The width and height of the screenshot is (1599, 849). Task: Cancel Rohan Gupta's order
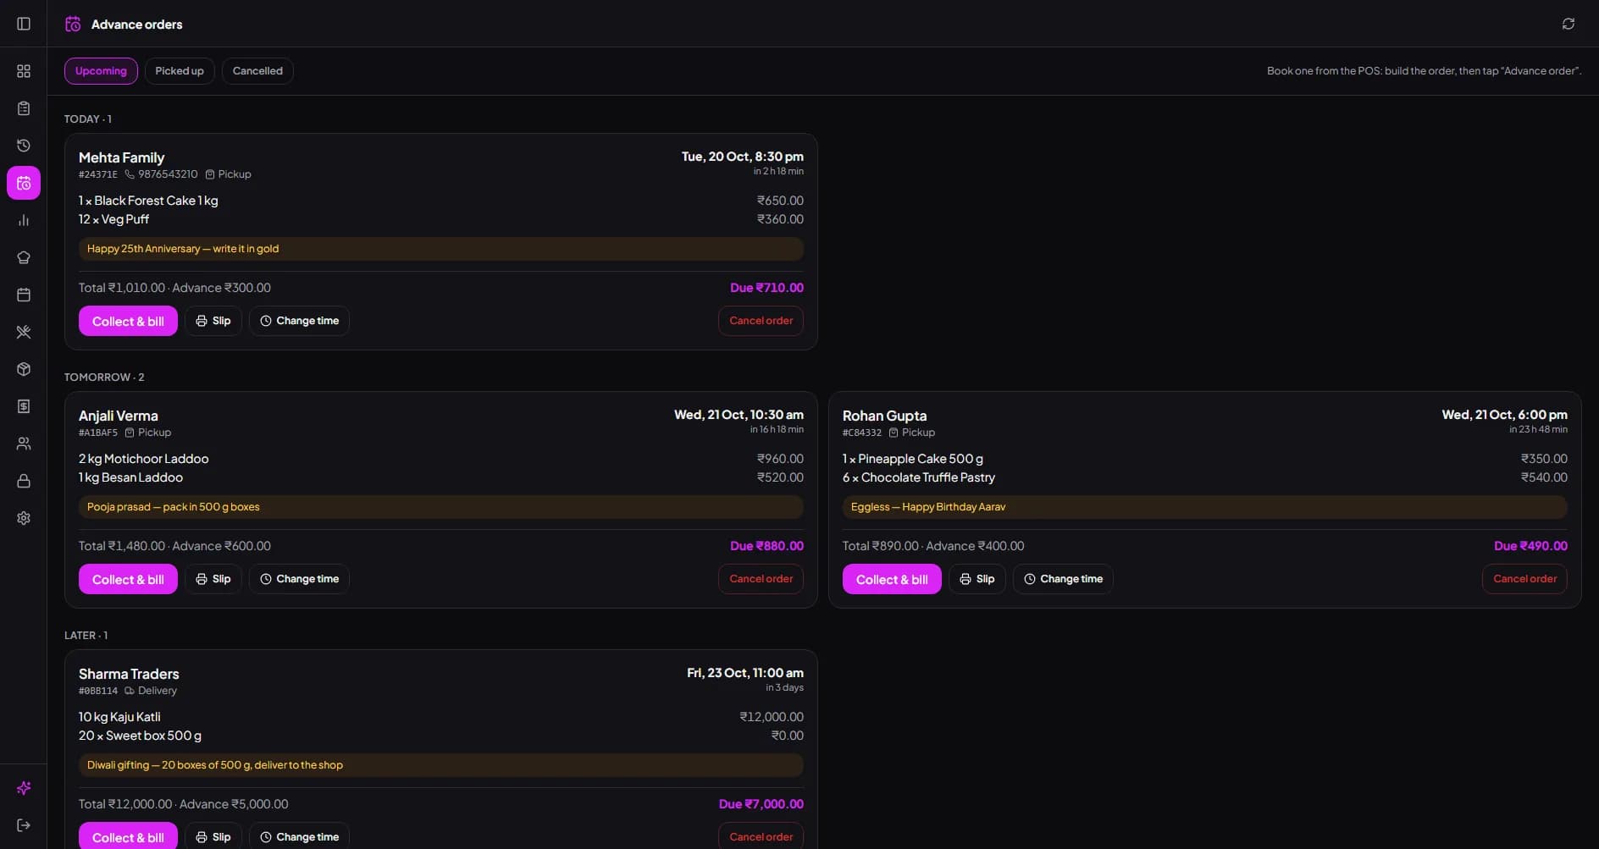click(1524, 579)
